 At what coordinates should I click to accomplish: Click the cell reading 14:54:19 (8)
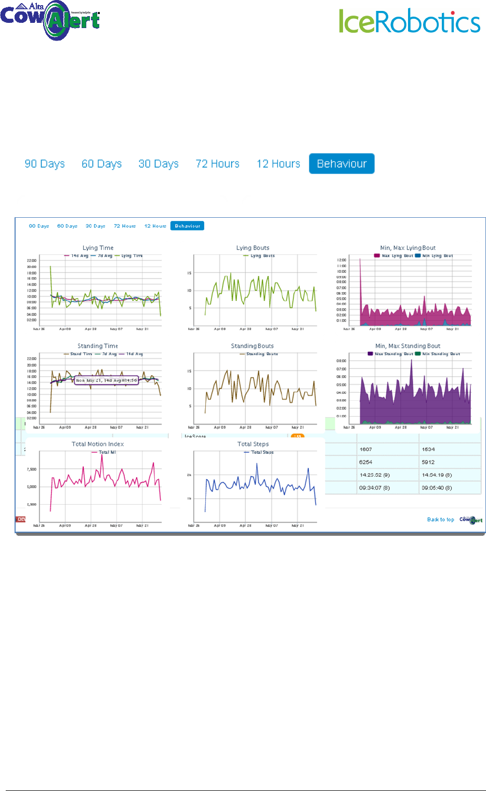pos(450,475)
